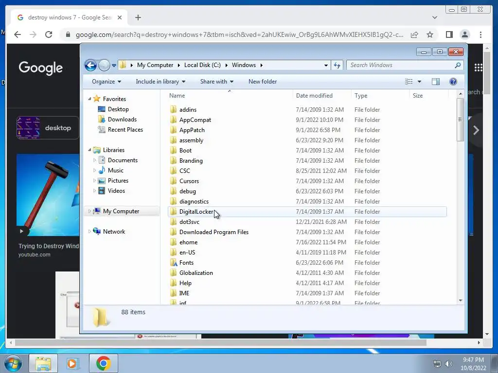Close the destroy windows 7 tab
The image size is (498, 373).
[x=120, y=17]
